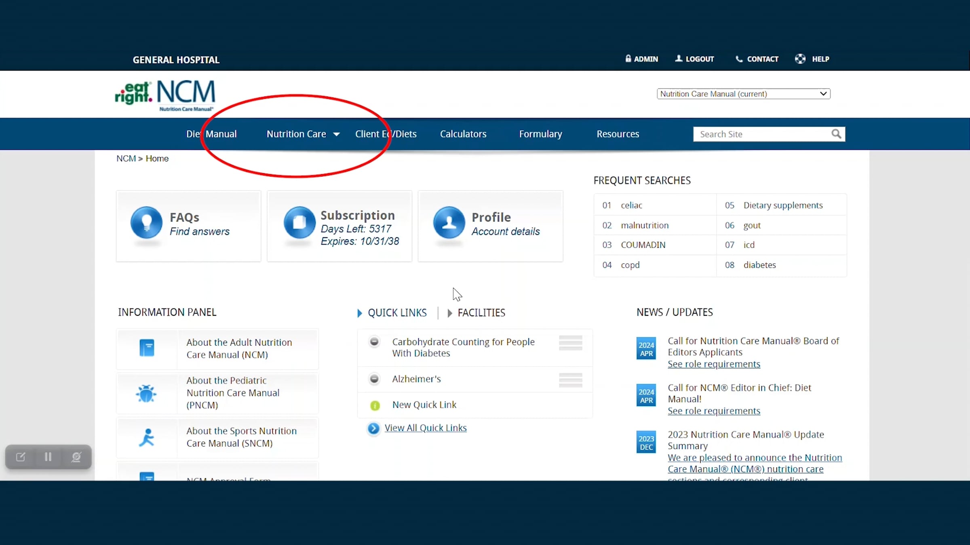Image resolution: width=970 pixels, height=545 pixels.
Task: Click the minus icon beside Alzheimer's
Action: pos(374,379)
